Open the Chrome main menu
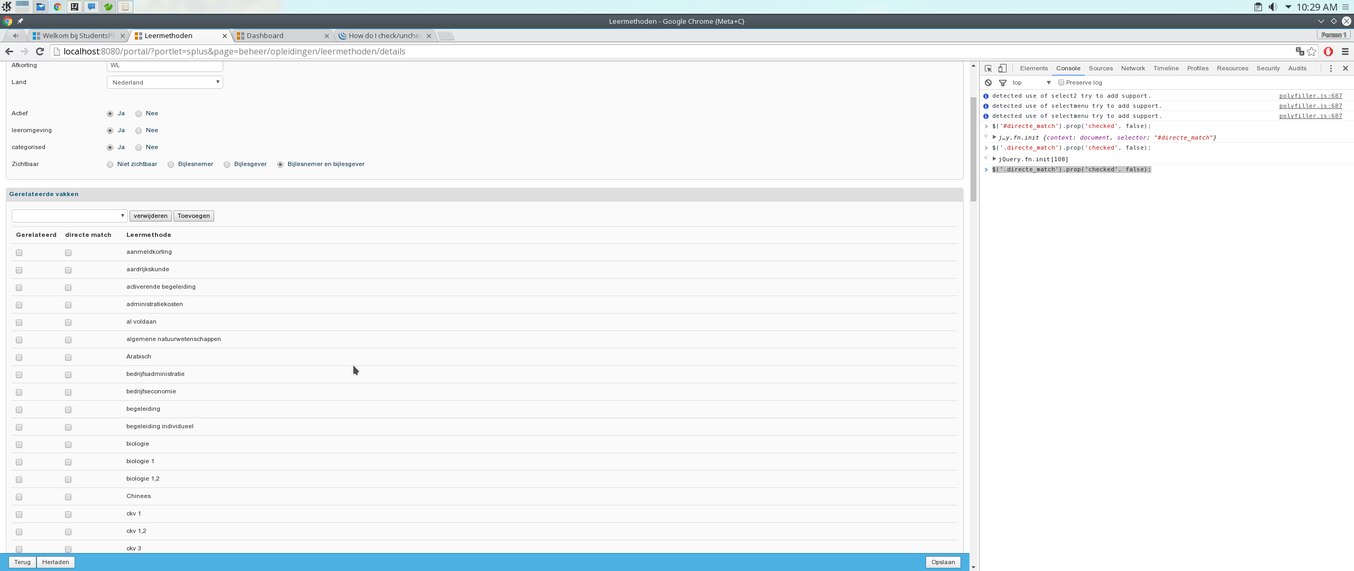Image resolution: width=1354 pixels, height=571 pixels. pos(1345,51)
